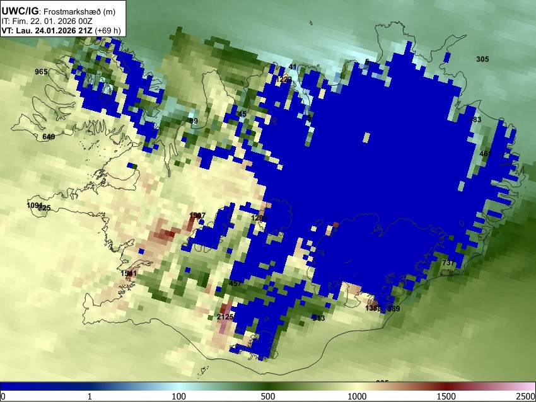Click the 461 value label

tap(486, 154)
